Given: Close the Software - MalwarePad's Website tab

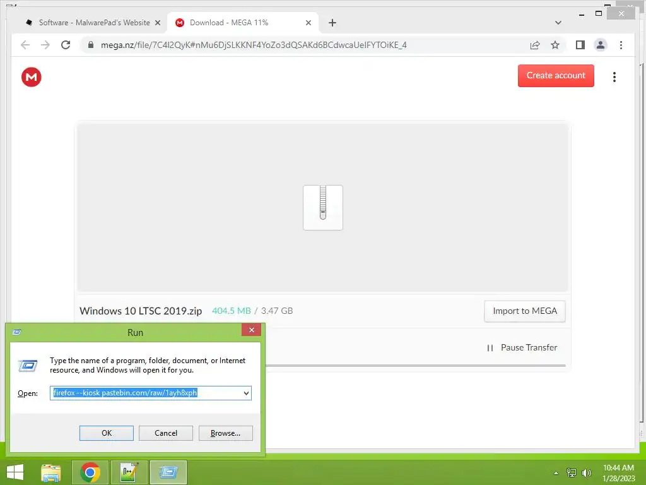Looking at the screenshot, I should click(157, 23).
